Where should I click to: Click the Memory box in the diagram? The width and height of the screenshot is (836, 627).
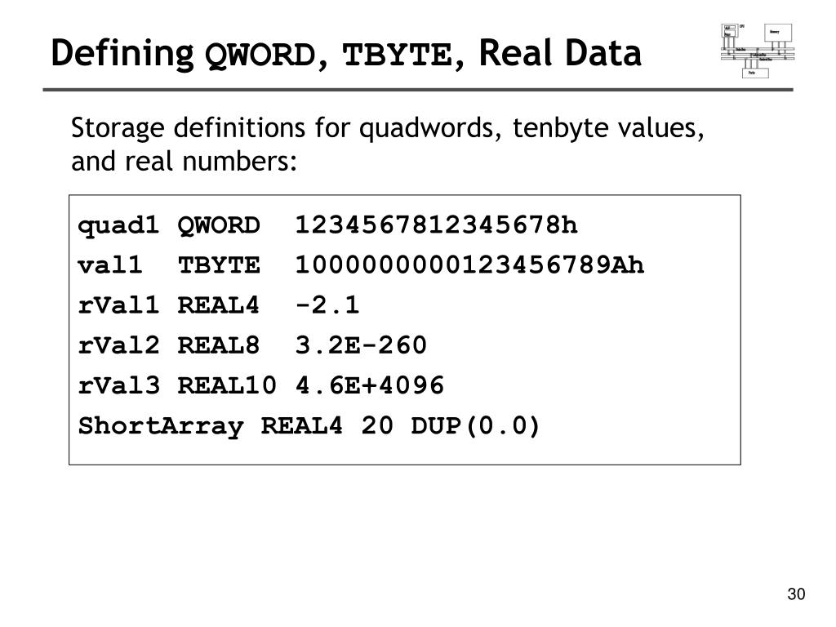pyautogui.click(x=778, y=33)
